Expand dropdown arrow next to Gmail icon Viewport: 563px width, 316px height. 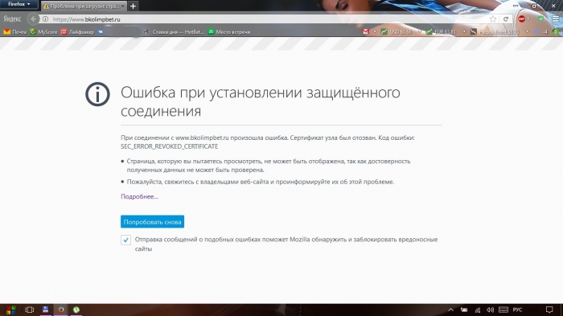click(x=375, y=31)
